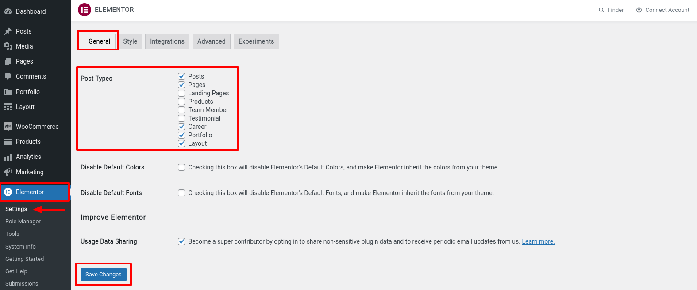Screen dimensions: 697x290
Task: Enable Landing Pages post type
Action: (x=181, y=93)
